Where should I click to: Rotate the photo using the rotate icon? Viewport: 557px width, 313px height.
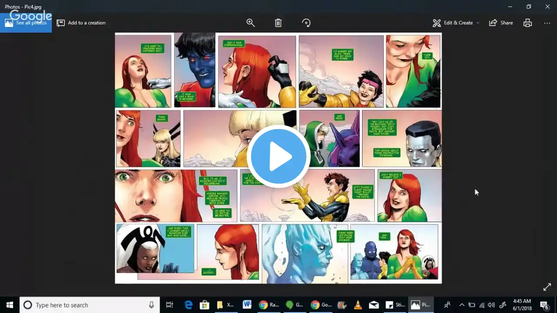coord(306,23)
